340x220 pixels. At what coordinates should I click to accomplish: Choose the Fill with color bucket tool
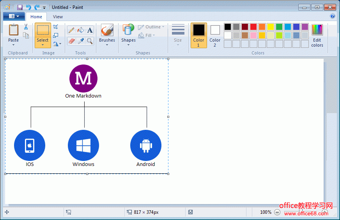81,30
